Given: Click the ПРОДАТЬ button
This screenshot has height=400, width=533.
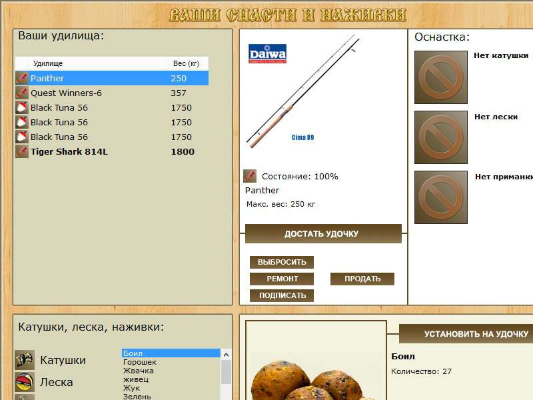Looking at the screenshot, I should click(362, 279).
